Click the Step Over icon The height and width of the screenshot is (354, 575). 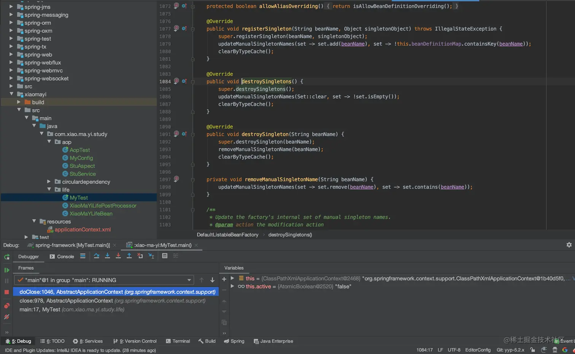click(x=97, y=256)
